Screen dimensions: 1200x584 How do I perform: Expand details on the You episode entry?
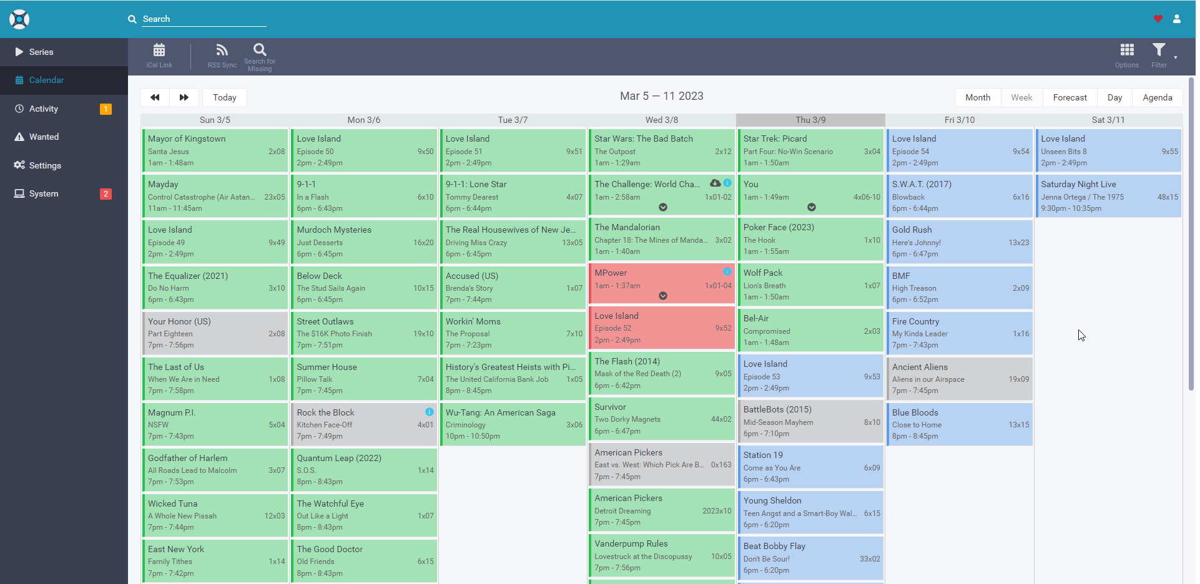tap(812, 207)
